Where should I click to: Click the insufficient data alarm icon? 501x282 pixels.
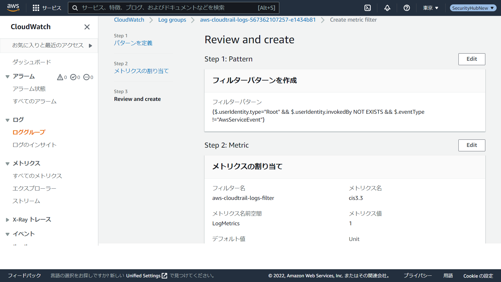[86, 77]
